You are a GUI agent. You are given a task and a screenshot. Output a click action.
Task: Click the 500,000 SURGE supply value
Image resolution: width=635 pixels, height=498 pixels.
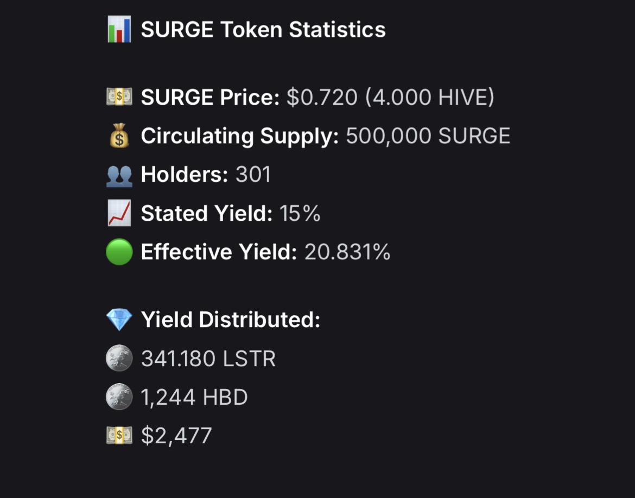click(428, 136)
